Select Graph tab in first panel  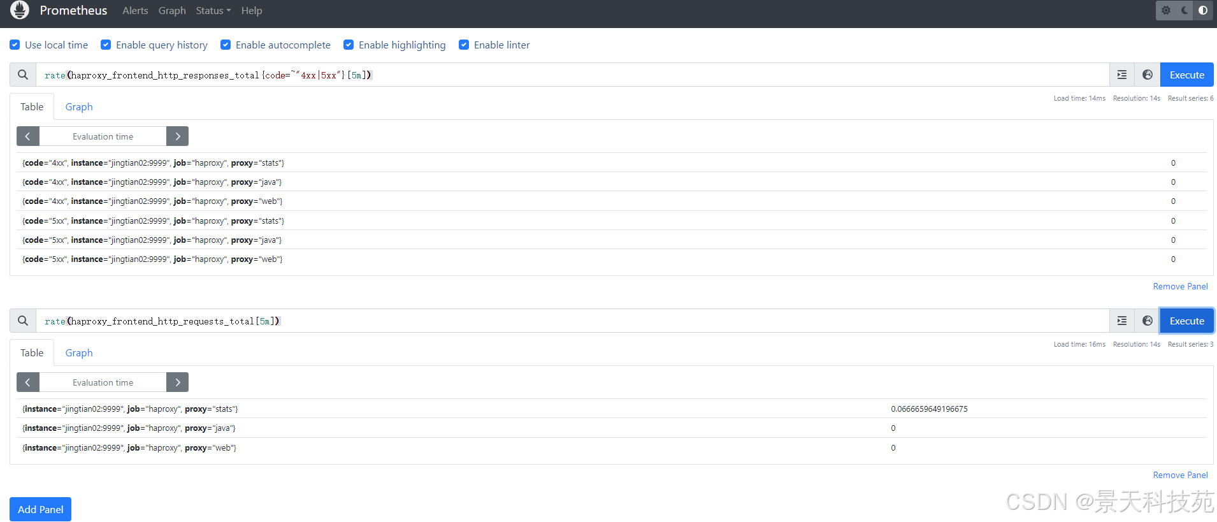[79, 106]
